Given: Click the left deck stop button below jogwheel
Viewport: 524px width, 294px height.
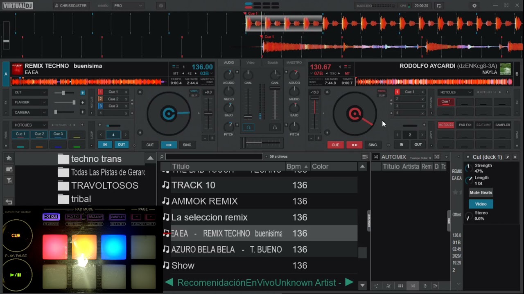Looking at the screenshot, I should click(140, 132).
